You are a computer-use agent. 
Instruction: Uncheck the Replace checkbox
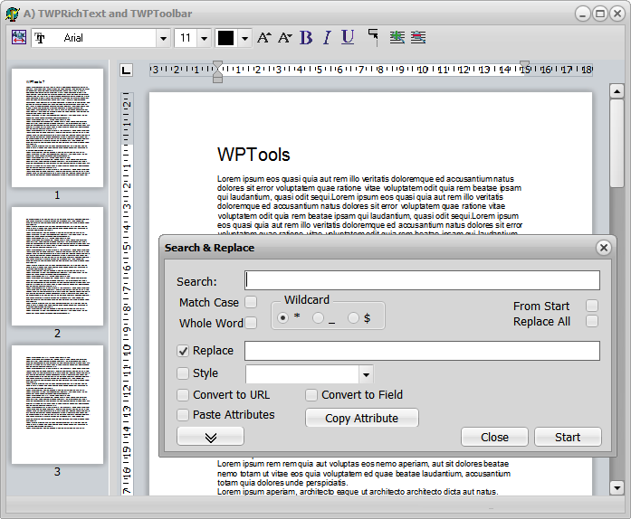(183, 351)
